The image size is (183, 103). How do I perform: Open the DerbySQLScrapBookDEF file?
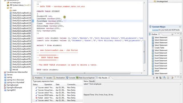point(20,33)
